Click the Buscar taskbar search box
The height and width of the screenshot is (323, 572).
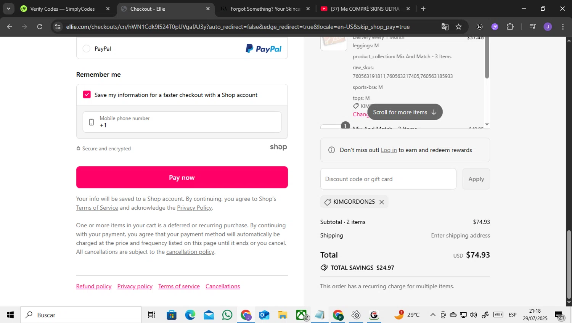point(81,315)
